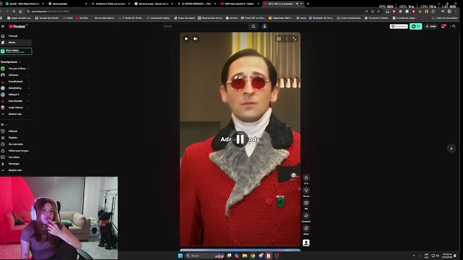Open a new browser tab with the plus button
Viewport: 463px width, 260px height.
point(308,4)
